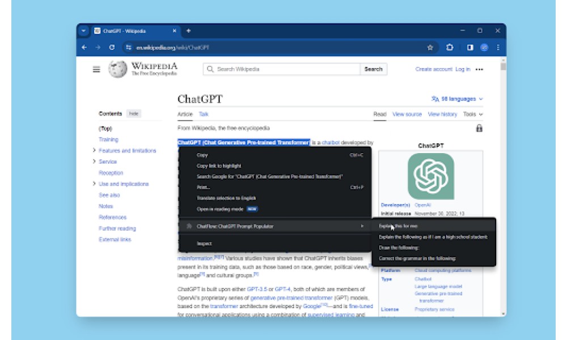This screenshot has height=340, width=567.
Task: Open the OpenAI developer link in infobox
Action: 423,205
